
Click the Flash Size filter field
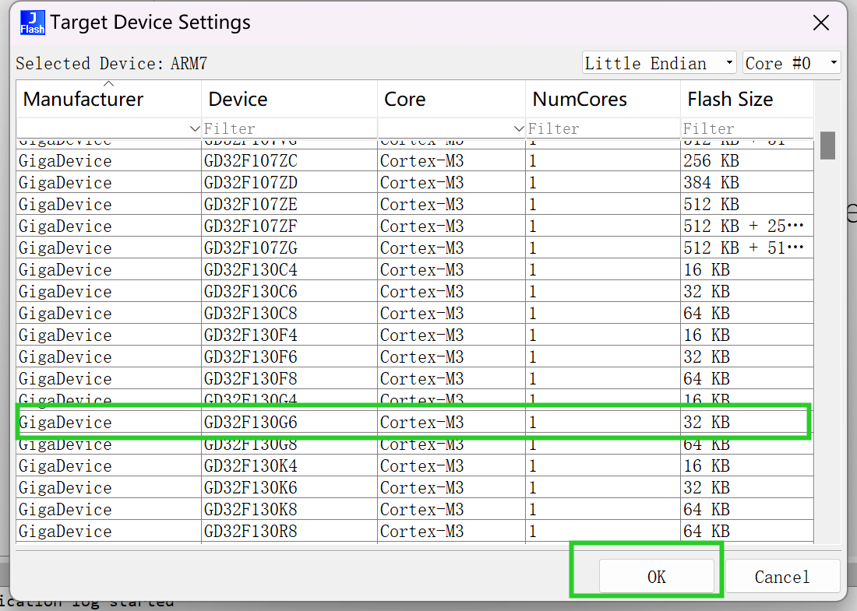(x=746, y=128)
